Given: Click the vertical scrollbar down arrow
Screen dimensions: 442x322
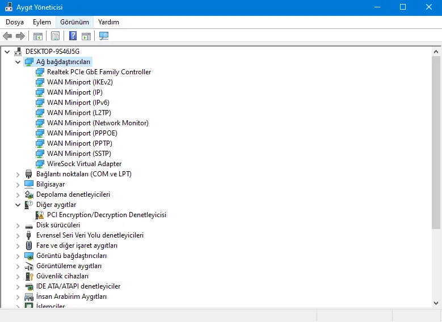Looking at the screenshot, I should pyautogui.click(x=436, y=303).
